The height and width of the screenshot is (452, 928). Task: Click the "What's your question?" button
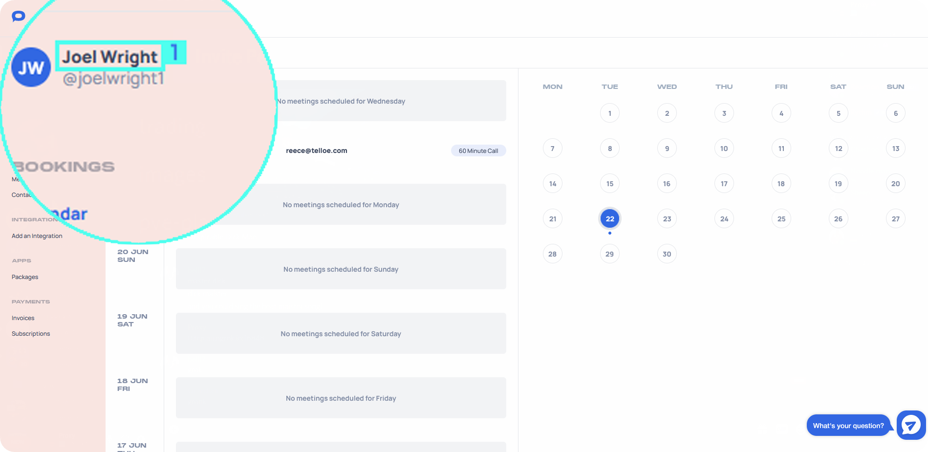click(848, 426)
